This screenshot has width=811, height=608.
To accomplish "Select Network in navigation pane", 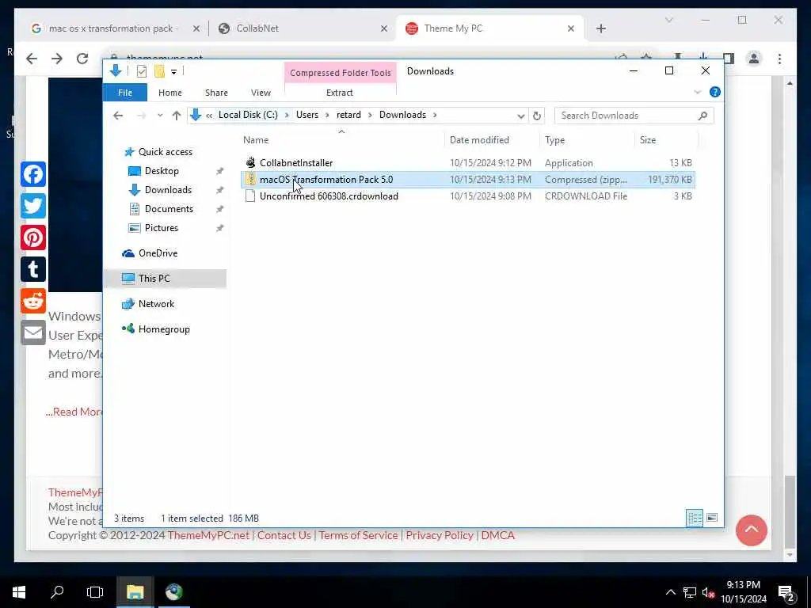I will [156, 304].
